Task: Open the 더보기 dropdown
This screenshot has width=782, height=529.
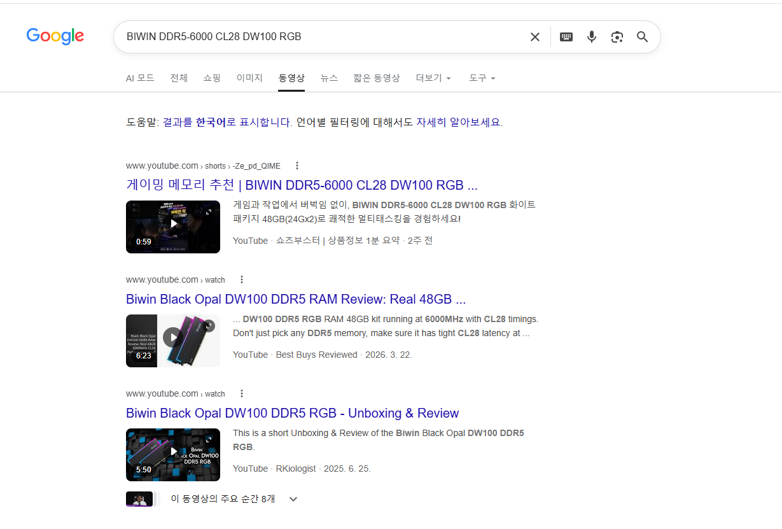Action: tap(434, 78)
